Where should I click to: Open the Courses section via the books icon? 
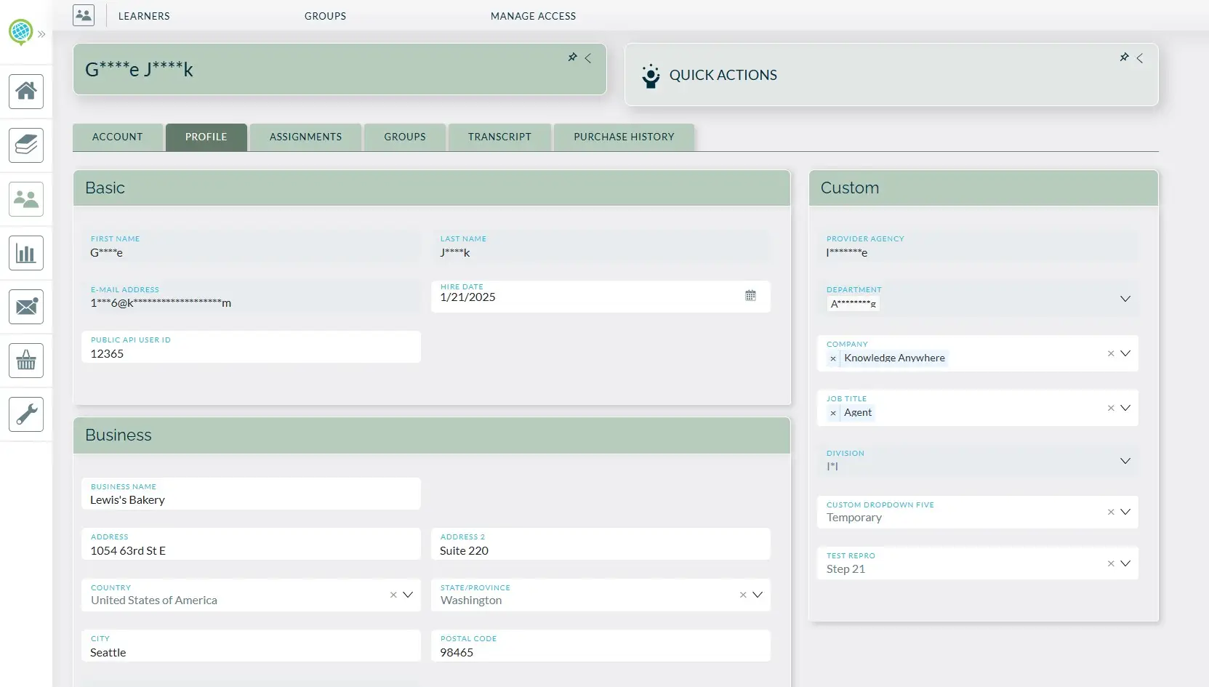(x=26, y=145)
